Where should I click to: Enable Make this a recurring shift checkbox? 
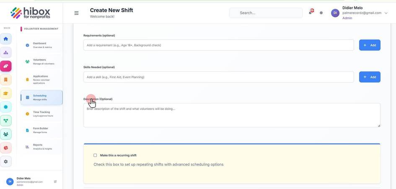[x=95, y=155]
